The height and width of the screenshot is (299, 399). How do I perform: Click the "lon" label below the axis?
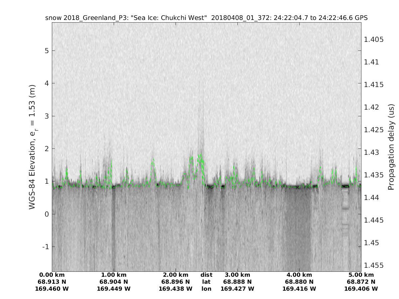tap(206, 289)
